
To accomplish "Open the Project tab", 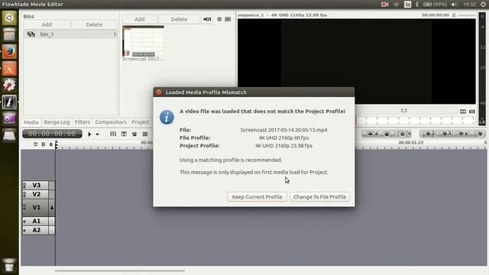I will click(140, 122).
